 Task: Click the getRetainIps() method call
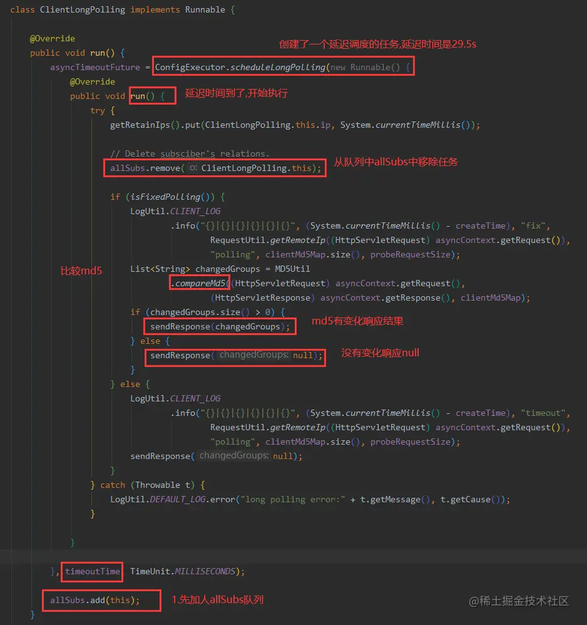pyautogui.click(x=145, y=125)
